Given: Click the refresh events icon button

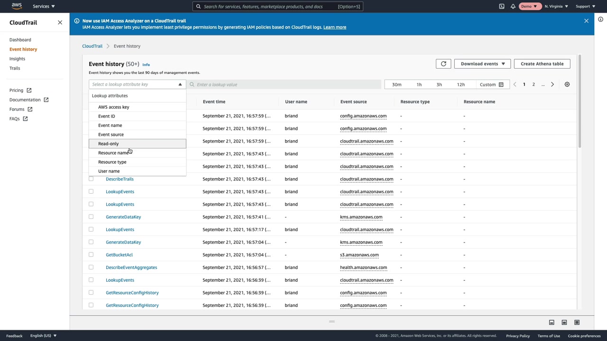Looking at the screenshot, I should (443, 64).
